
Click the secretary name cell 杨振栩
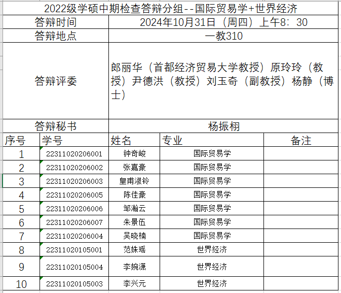(x=223, y=126)
